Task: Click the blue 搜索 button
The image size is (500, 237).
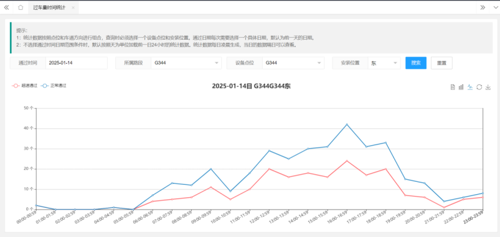Action: pos(416,63)
